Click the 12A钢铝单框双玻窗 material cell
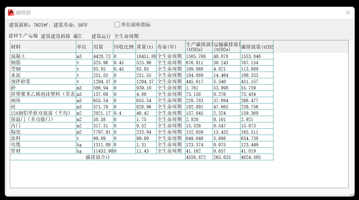Screen dimensions: 359x200 (x=43, y=113)
